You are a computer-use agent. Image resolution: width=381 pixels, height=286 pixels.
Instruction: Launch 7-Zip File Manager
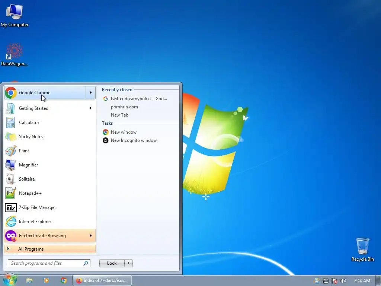click(x=50, y=207)
